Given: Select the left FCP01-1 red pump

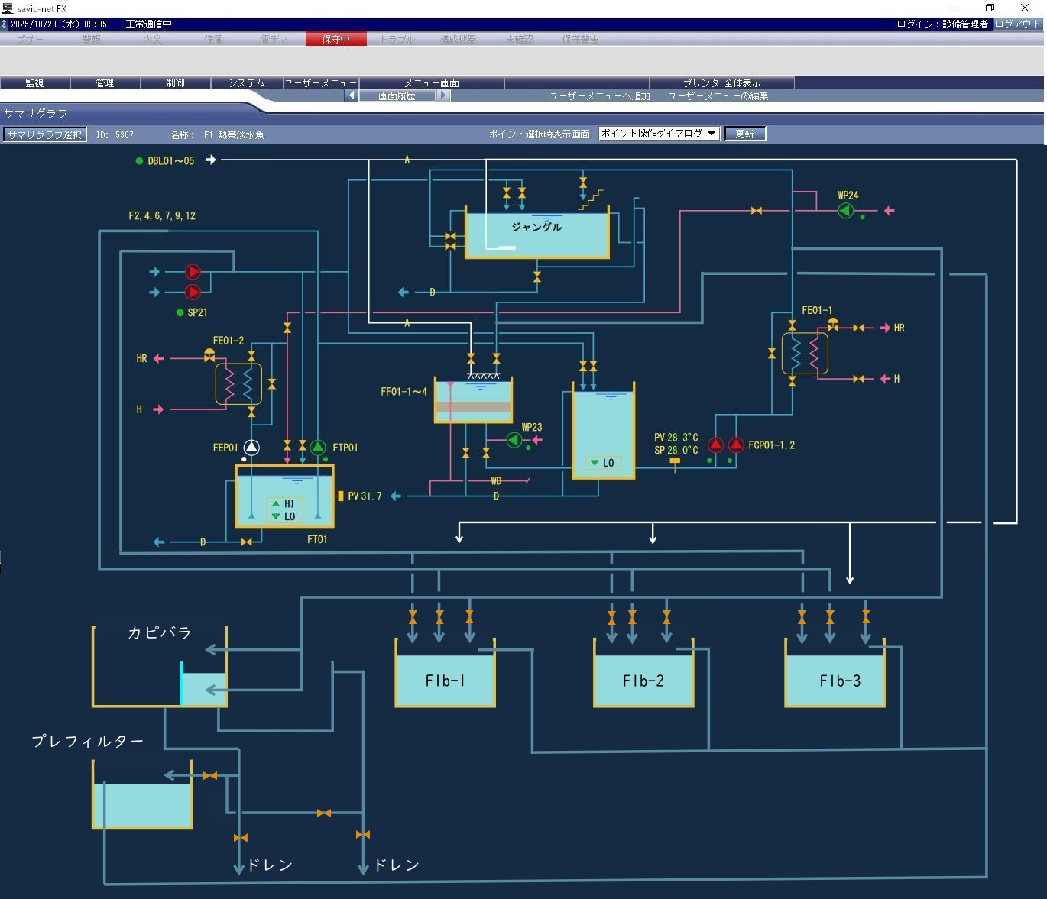Looking at the screenshot, I should click(x=715, y=445).
